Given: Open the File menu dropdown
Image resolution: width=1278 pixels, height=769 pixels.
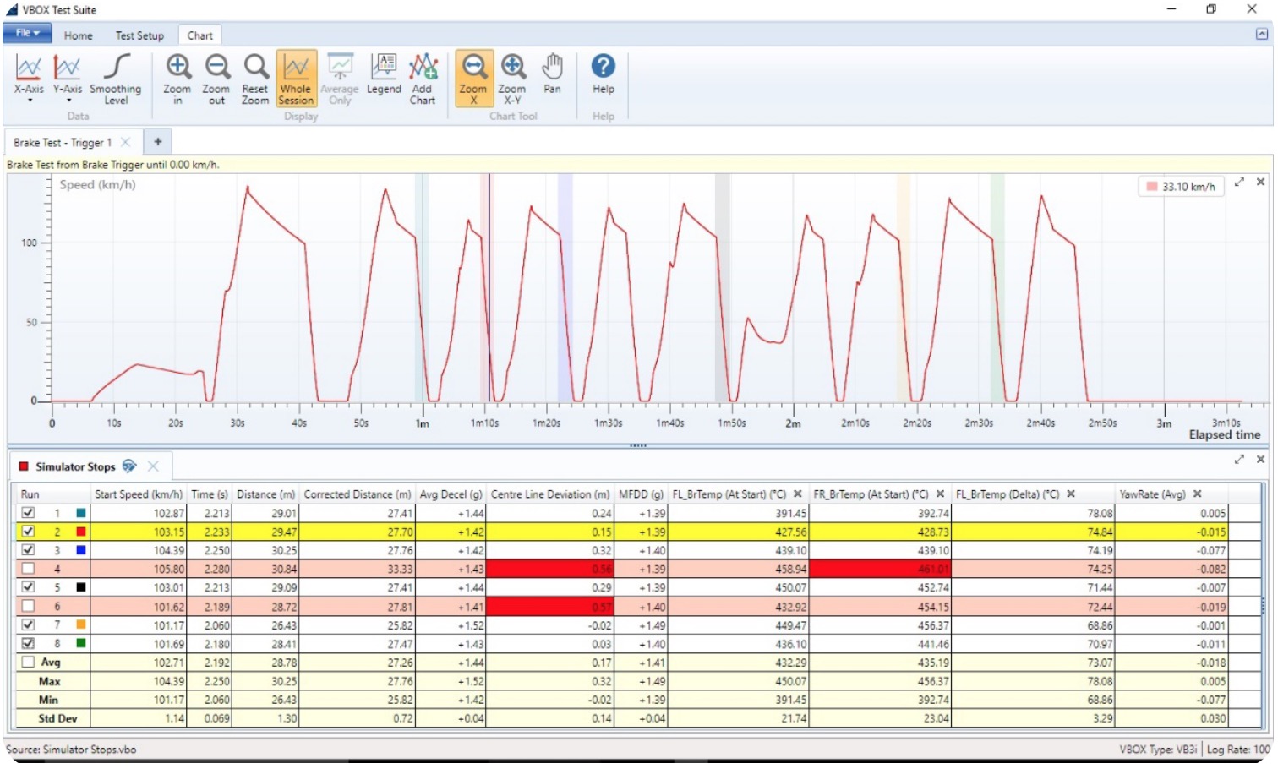Looking at the screenshot, I should 27,34.
